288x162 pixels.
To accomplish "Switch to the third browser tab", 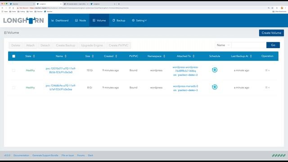I will [76, 4].
